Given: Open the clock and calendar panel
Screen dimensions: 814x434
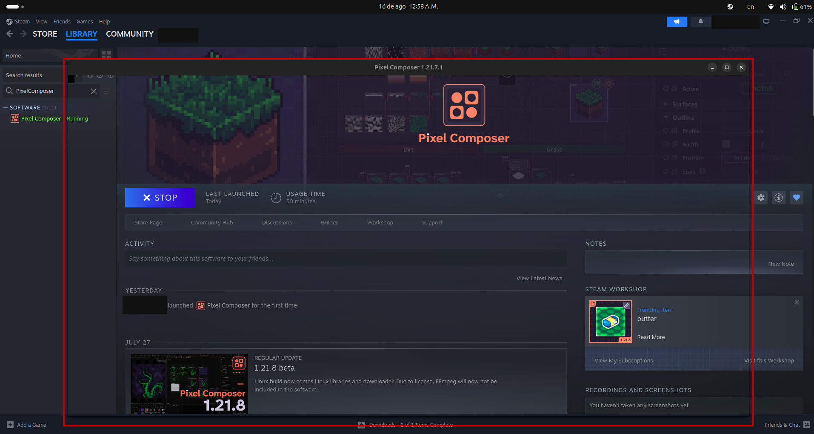Looking at the screenshot, I should click(408, 7).
